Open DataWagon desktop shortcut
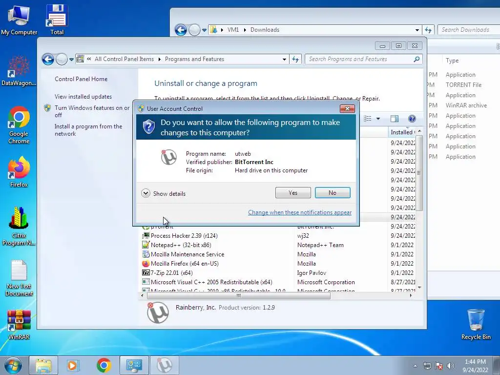Screen dimensions: 500x375 (x=19, y=70)
